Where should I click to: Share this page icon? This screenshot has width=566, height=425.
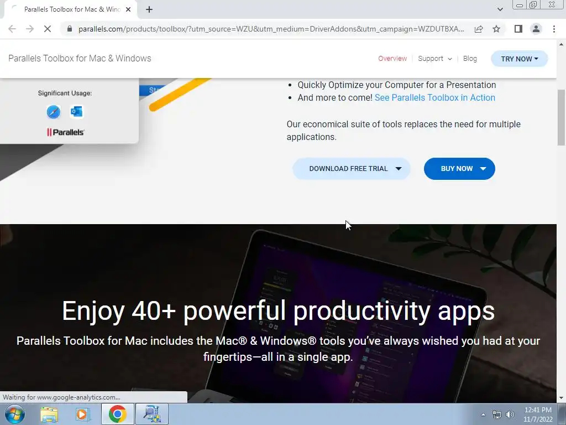coord(479,29)
